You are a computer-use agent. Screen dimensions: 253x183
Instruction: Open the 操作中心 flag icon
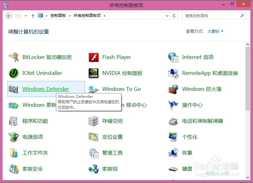coord(173,105)
